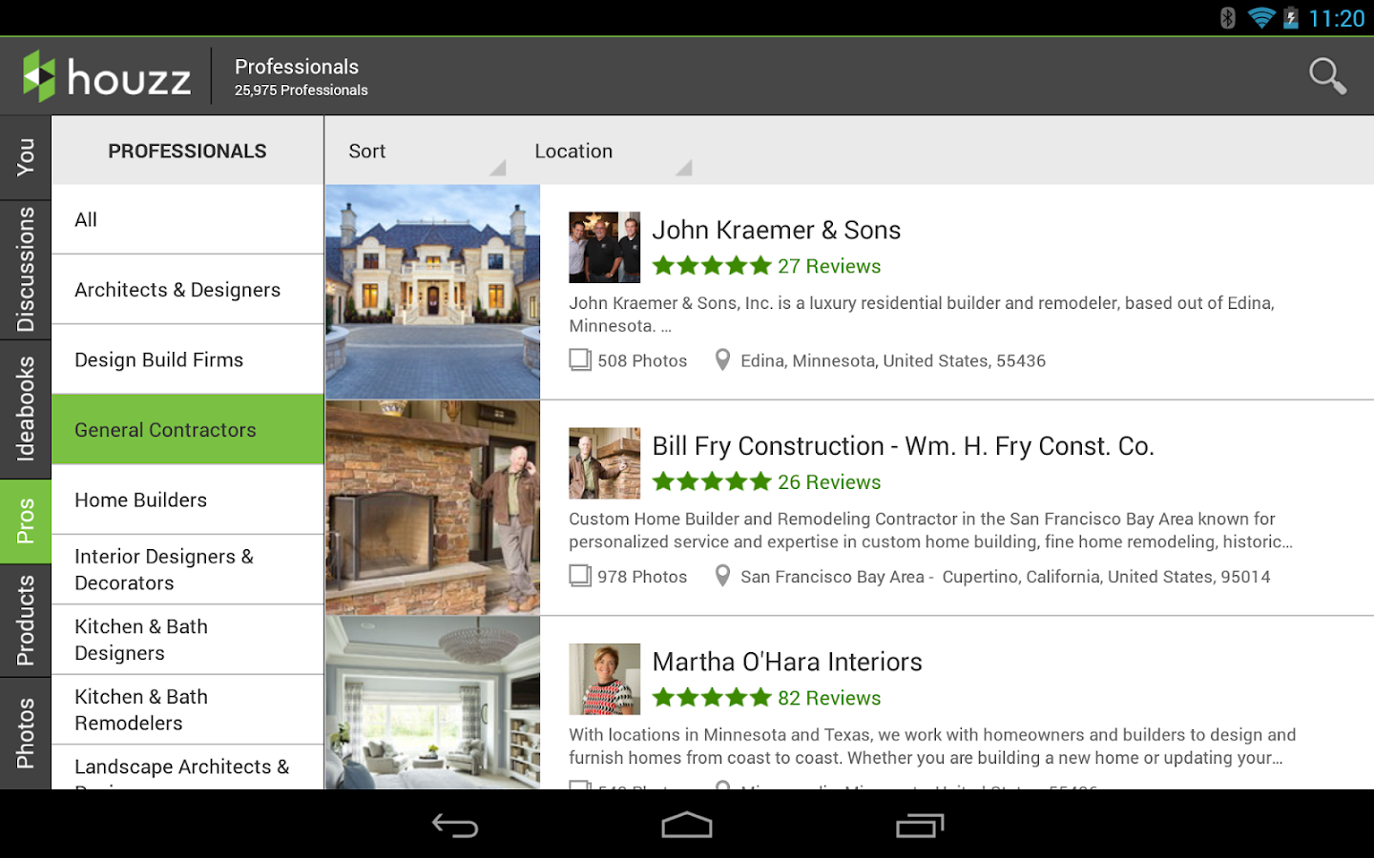Tap Bill Fry Construction profile picture

[x=605, y=463]
